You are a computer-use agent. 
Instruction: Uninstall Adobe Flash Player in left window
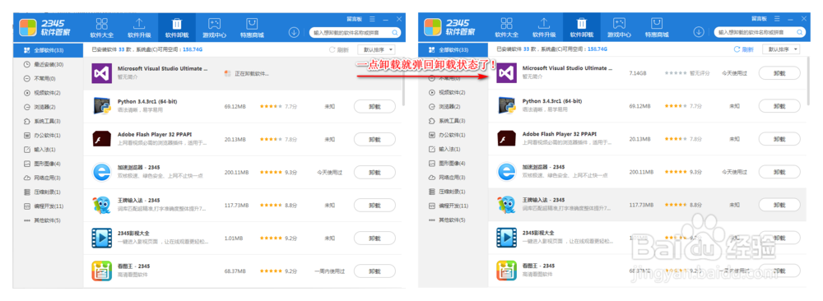(x=374, y=140)
